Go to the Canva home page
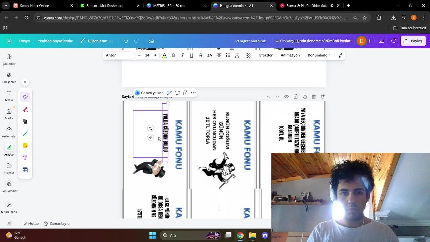The image size is (430, 242). pos(9,41)
